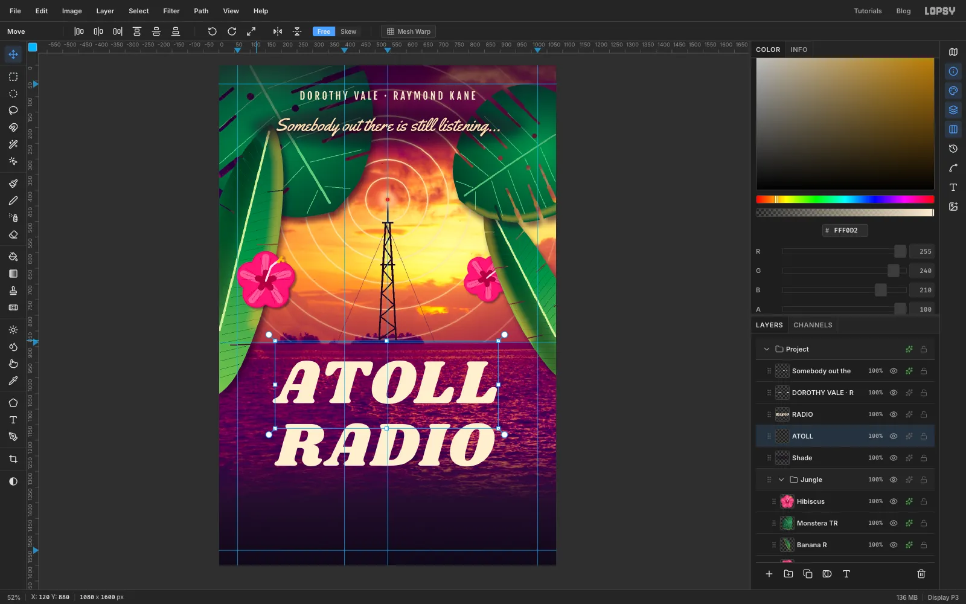This screenshot has width=966, height=604.
Task: Select the ellipse marquee tool
Action: click(13, 94)
